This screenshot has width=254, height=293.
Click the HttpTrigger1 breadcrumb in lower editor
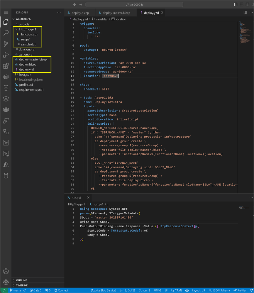click(77, 204)
